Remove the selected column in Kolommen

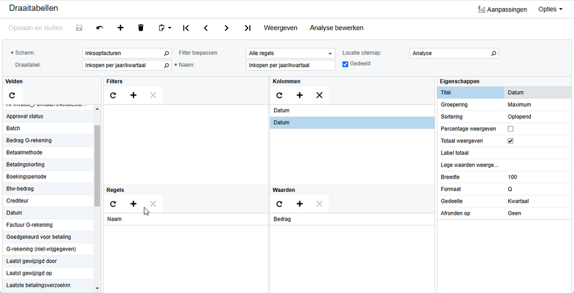coord(319,95)
